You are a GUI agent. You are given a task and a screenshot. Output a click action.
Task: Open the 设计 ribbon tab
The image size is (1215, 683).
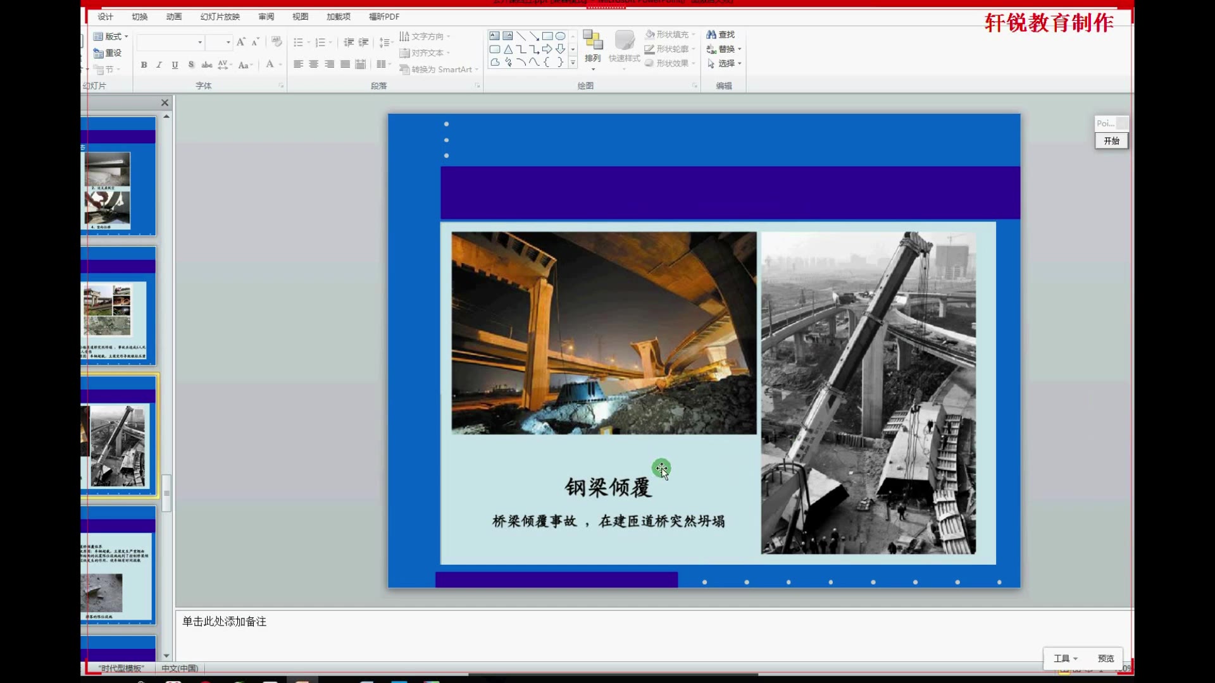tap(105, 16)
